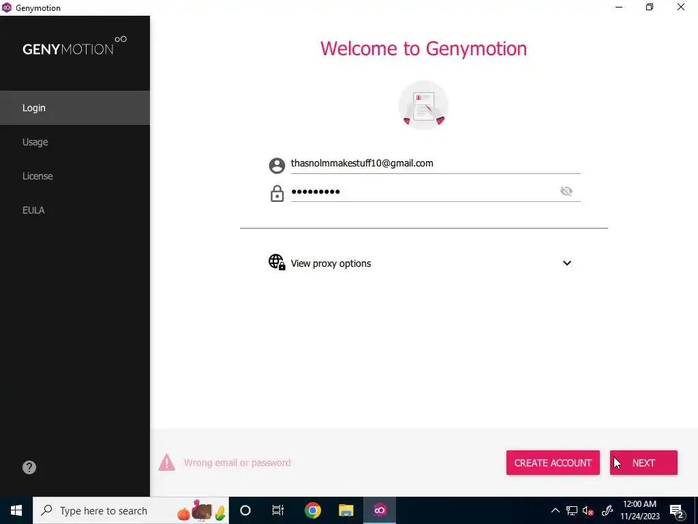
Task: Click the padlock icon beside password
Action: [277, 193]
